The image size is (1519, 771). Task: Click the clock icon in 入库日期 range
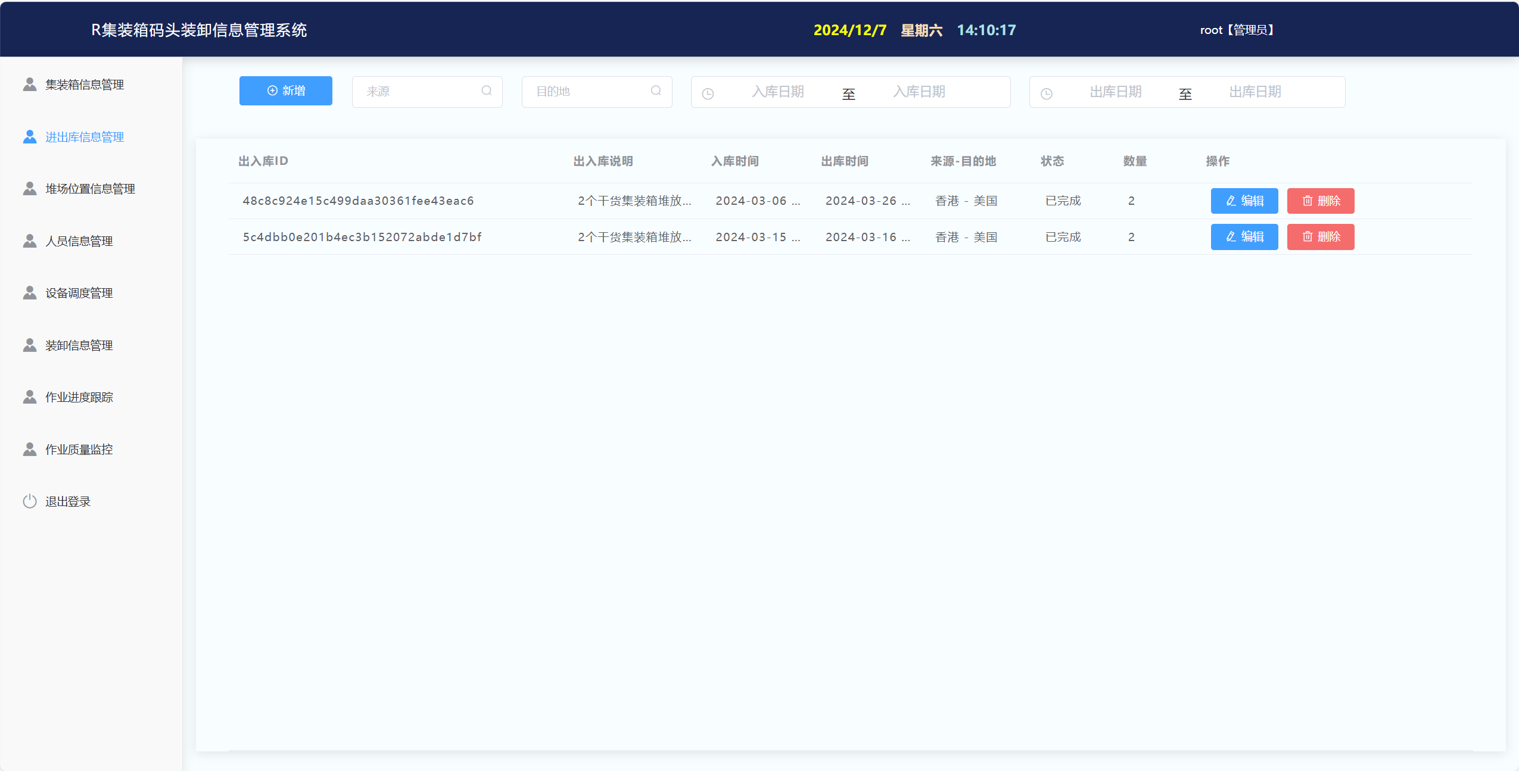708,93
